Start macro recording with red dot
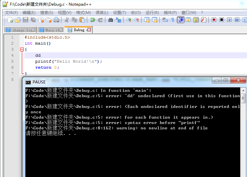Screen dimensions: 247x177 click(x=214, y=20)
